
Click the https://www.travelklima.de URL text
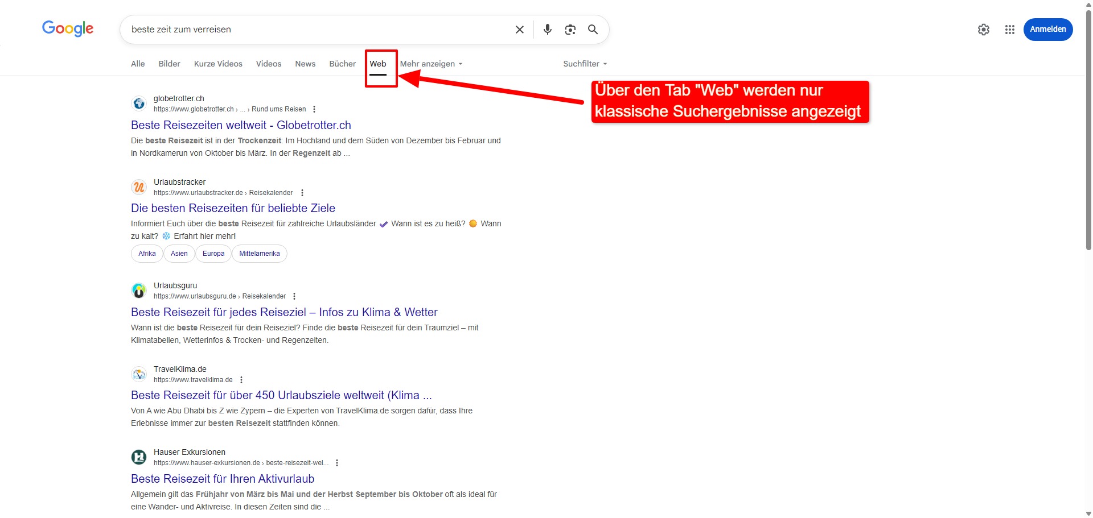[193, 380]
